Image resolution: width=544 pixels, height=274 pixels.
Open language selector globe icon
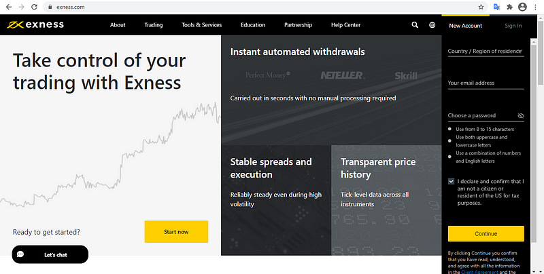(432, 25)
